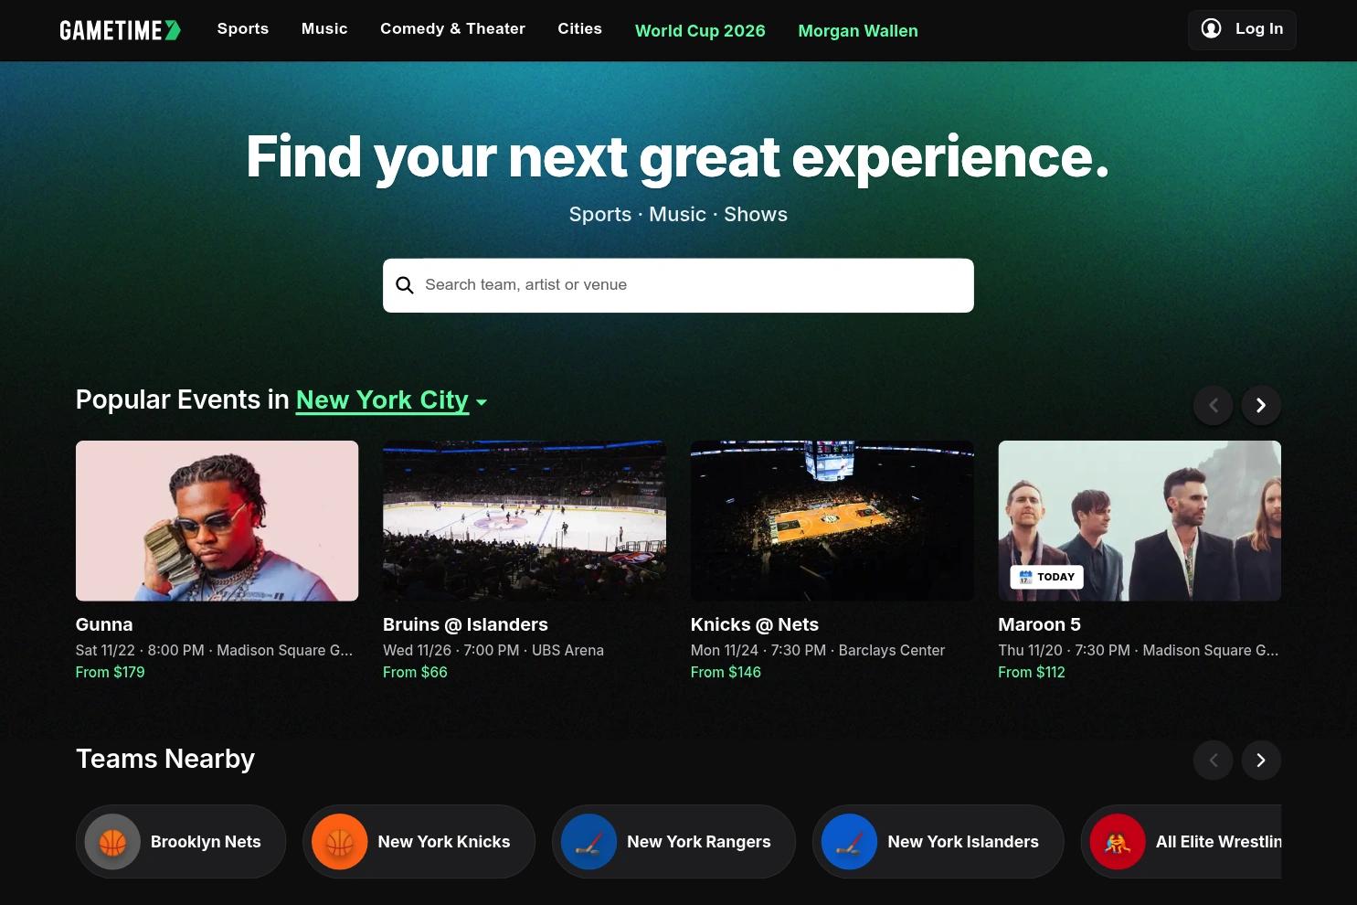Viewport: 1357px width, 905px height.
Task: Click the Knicks @ Nets event title
Action: [755, 624]
